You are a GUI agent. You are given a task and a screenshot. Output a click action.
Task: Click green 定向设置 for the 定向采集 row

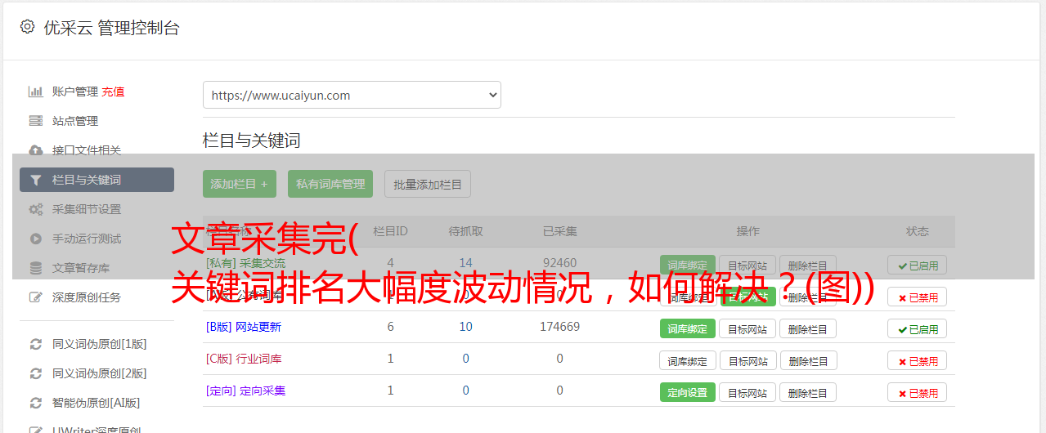point(688,392)
